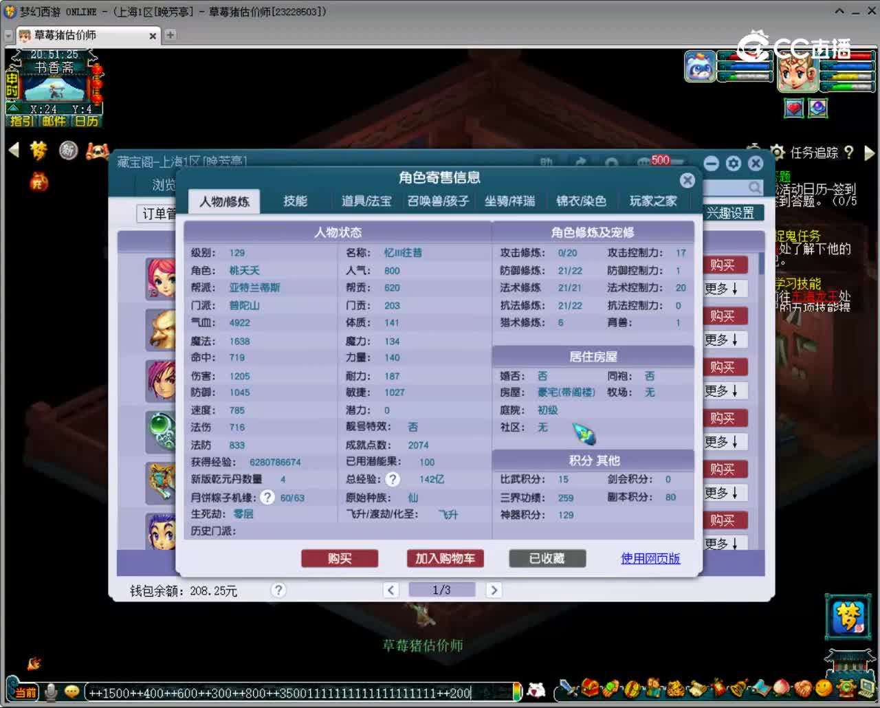Click the help question mark beside 任务追踪
Screen dimensions: 880x708
click(x=849, y=152)
